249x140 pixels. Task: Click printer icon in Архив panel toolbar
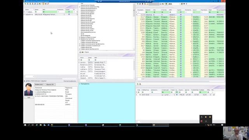coord(80,52)
